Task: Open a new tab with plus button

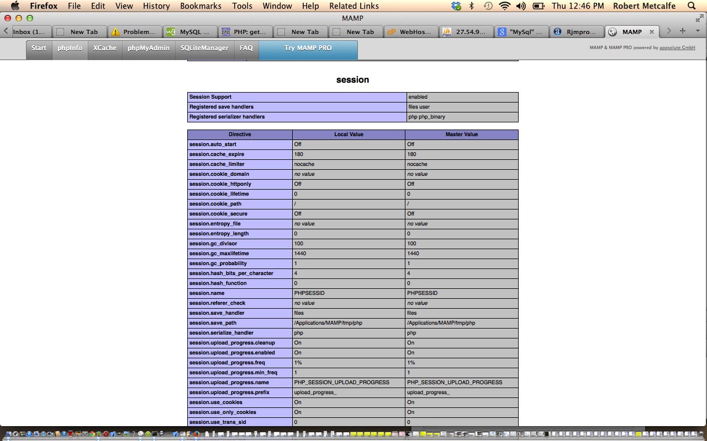Action: (683, 31)
